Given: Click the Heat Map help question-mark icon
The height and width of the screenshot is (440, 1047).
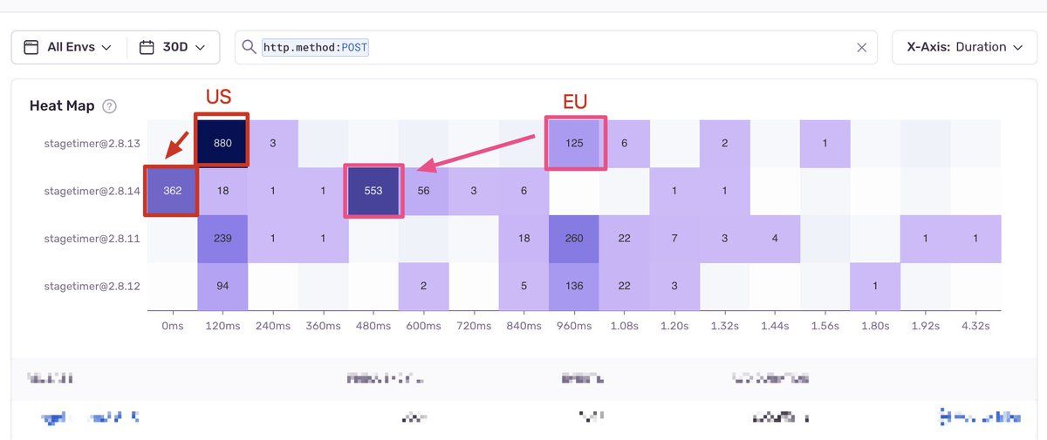Looking at the screenshot, I should [109, 106].
